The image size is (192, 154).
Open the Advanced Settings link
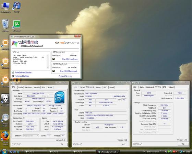point(22,76)
